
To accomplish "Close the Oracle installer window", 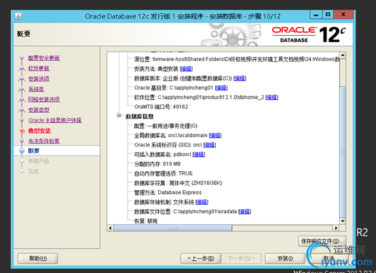I will [343, 15].
